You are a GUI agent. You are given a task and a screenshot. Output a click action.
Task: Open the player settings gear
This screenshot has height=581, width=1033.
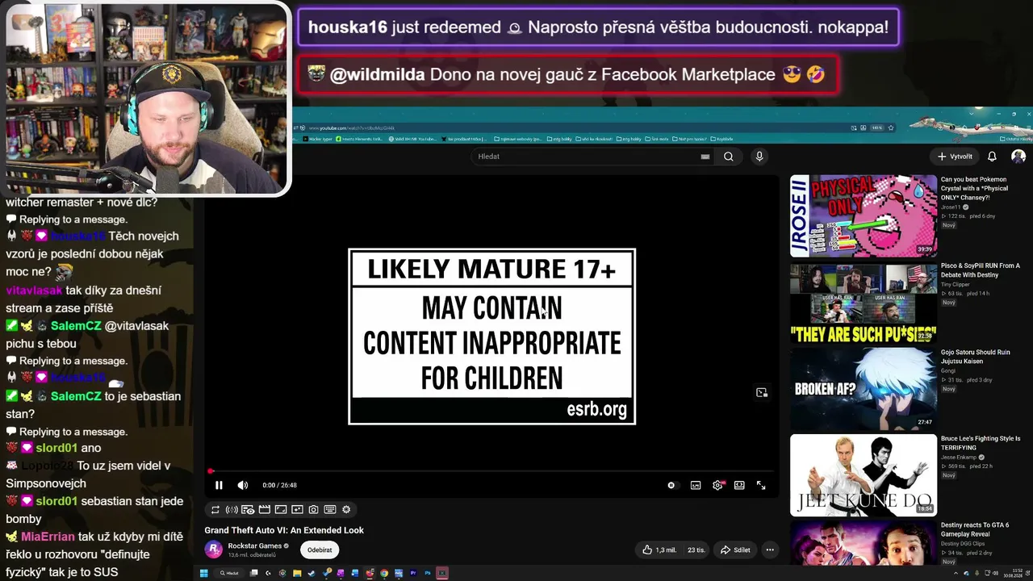coord(717,485)
